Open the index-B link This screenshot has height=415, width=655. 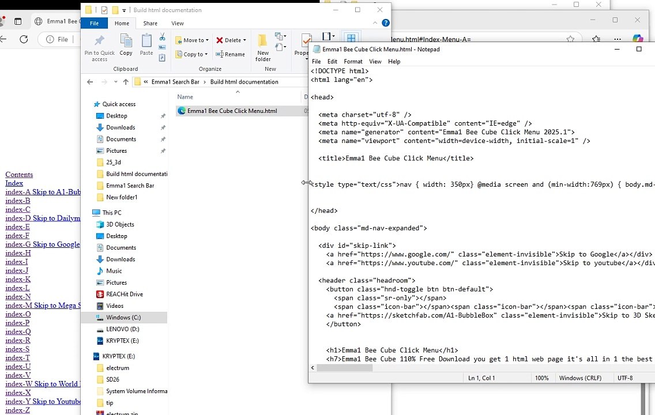point(18,201)
